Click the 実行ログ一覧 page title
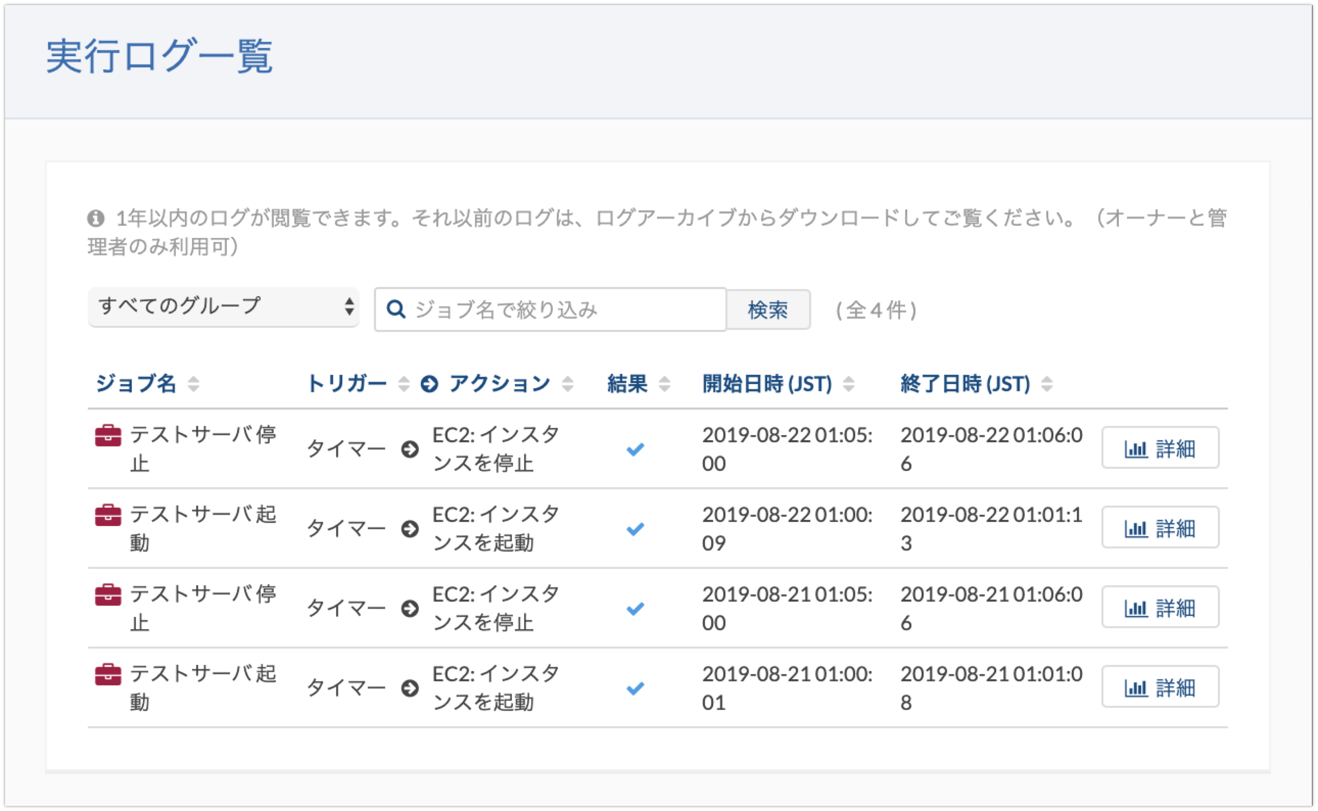Screen dimensions: 1318x811 159,56
